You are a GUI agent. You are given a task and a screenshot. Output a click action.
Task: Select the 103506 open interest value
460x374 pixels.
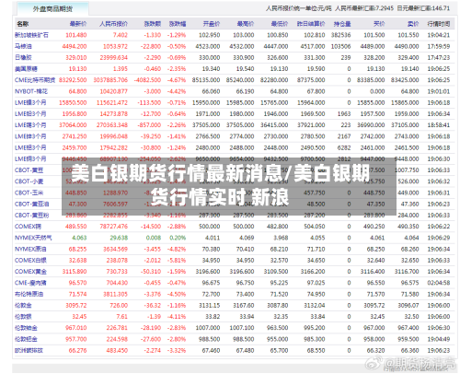(x=340, y=46)
